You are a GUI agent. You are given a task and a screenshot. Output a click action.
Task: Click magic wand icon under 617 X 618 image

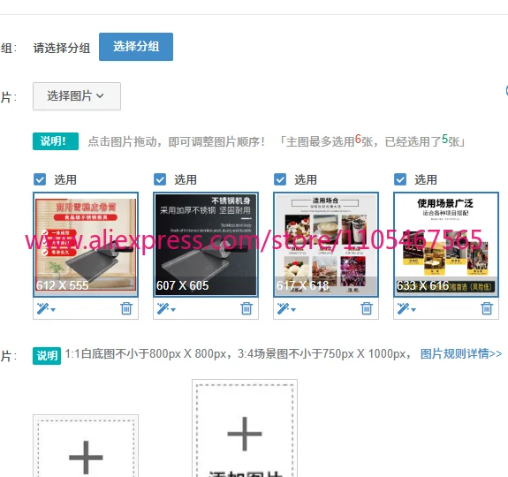click(x=286, y=308)
